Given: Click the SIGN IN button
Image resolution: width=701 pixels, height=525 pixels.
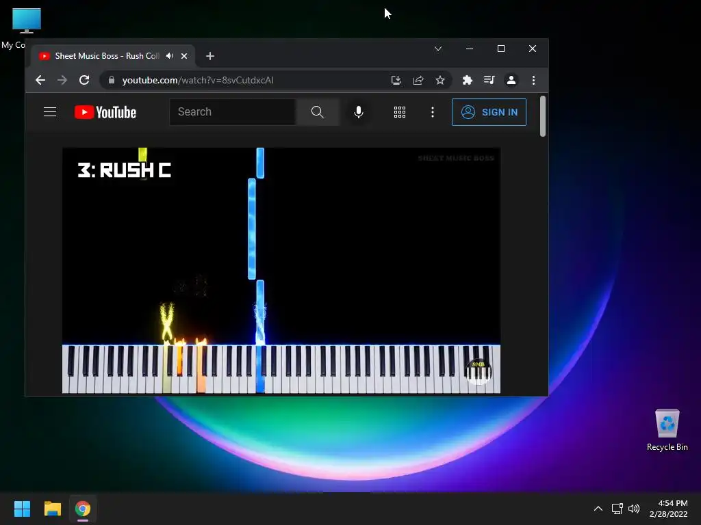Looking at the screenshot, I should [x=489, y=112].
